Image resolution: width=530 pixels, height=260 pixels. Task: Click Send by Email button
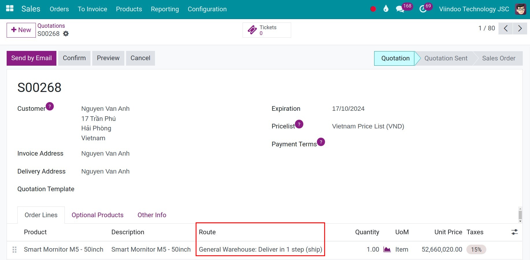(x=32, y=58)
